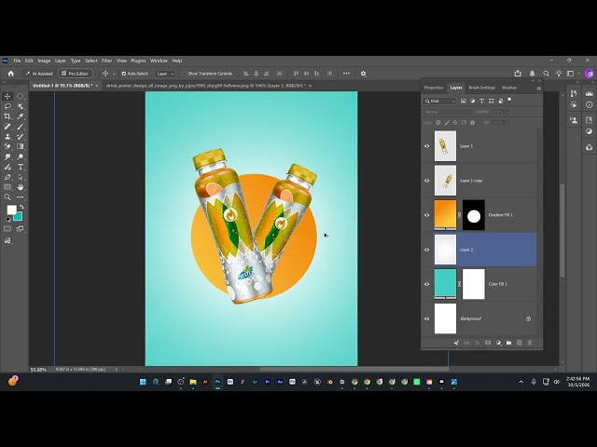Open the Share icon in options bar
The width and height of the screenshot is (597, 447).
(x=518, y=74)
